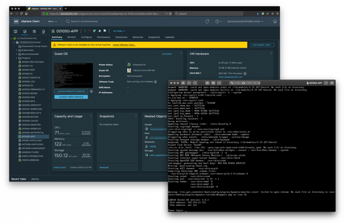Click the console window pause button

pyautogui.click(x=183, y=83)
